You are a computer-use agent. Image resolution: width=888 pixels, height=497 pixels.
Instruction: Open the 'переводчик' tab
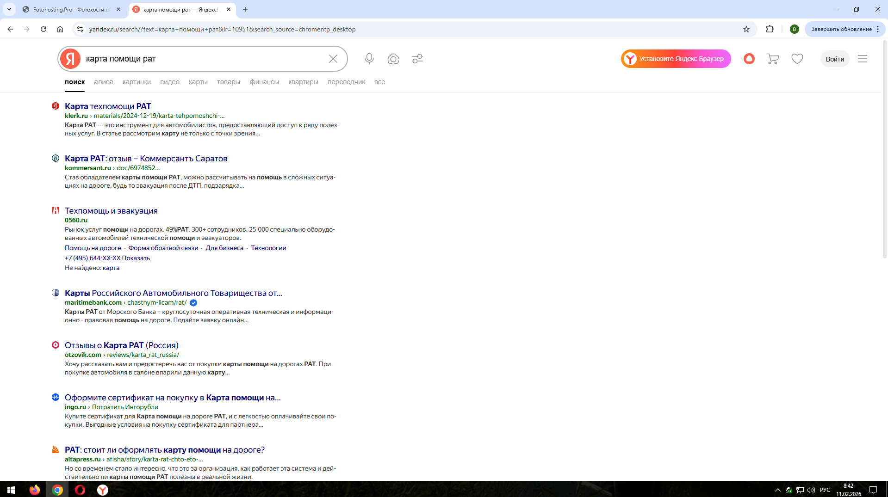[347, 82]
